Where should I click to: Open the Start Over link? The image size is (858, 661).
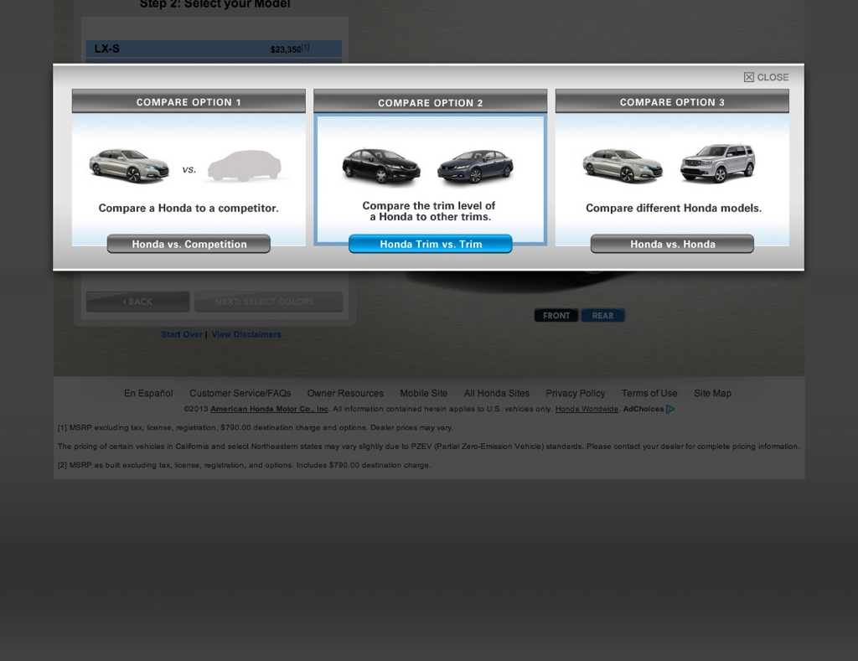point(181,334)
